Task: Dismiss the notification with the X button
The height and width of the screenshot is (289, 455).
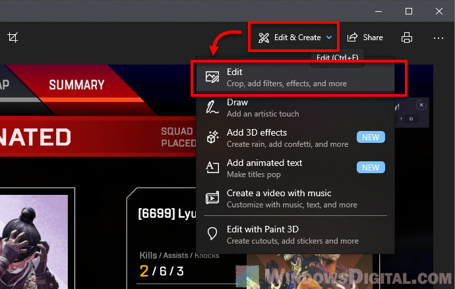Action: coord(421,105)
